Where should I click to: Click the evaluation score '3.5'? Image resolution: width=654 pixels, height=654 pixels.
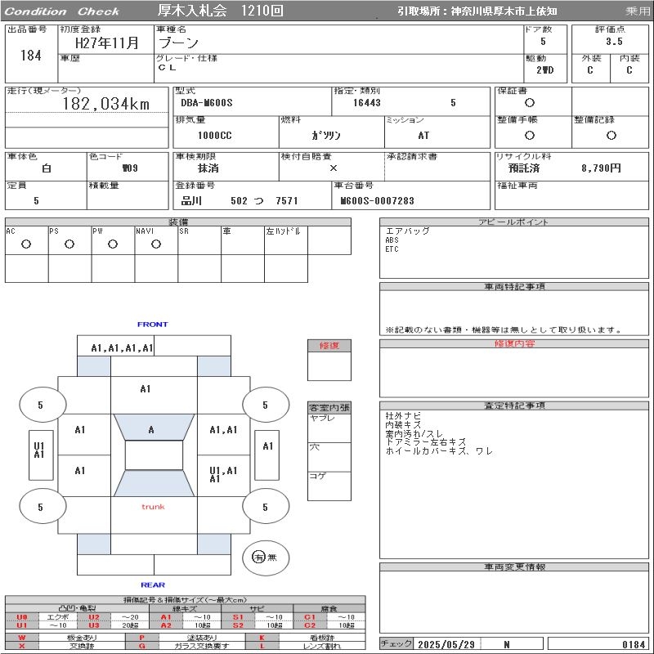click(614, 42)
